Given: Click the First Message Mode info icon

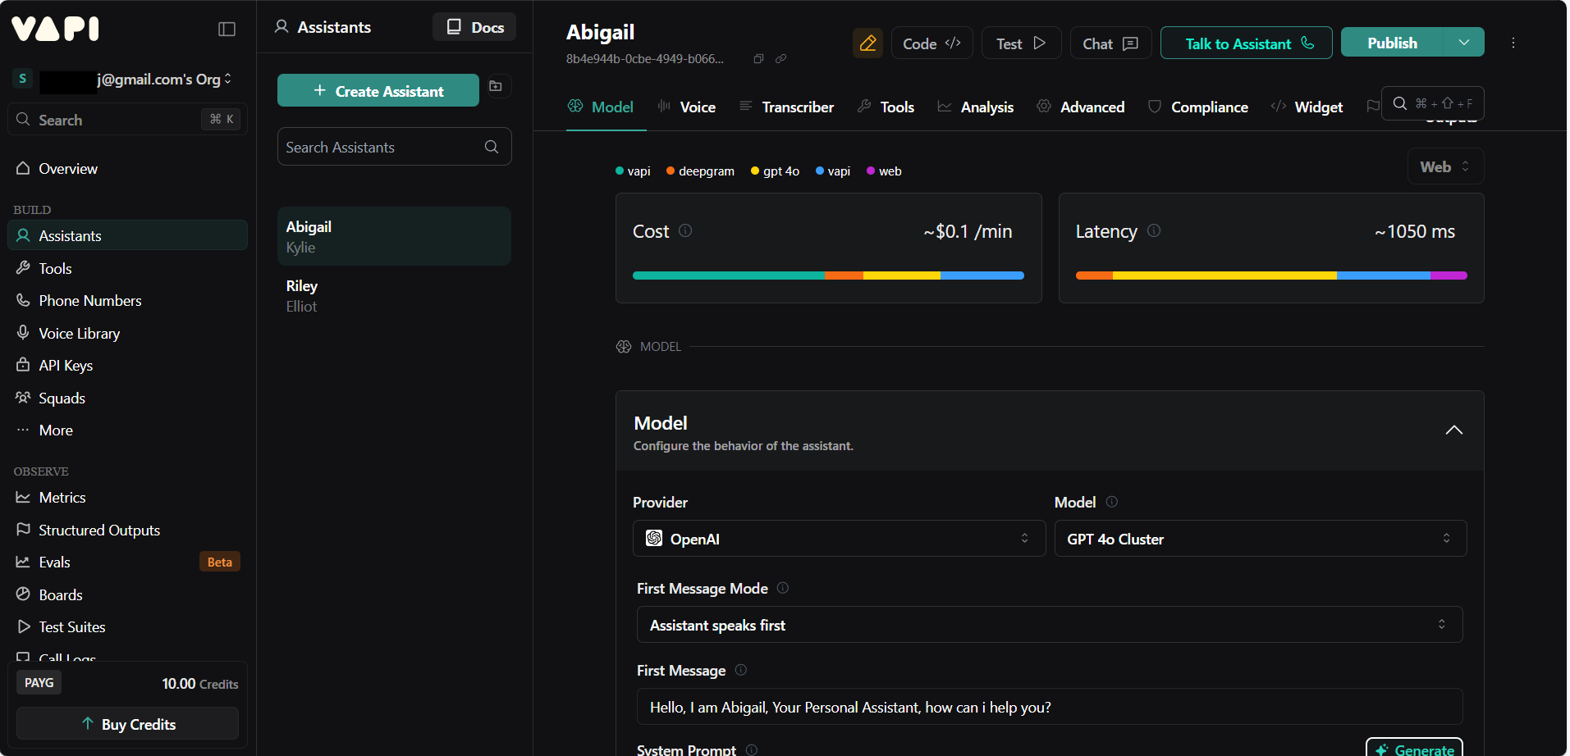Looking at the screenshot, I should 783,588.
